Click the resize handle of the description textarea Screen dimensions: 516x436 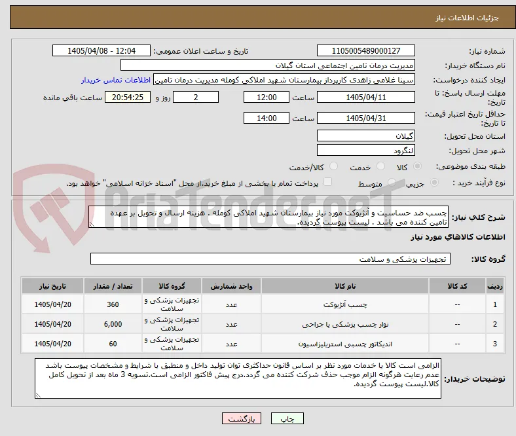[92, 224]
